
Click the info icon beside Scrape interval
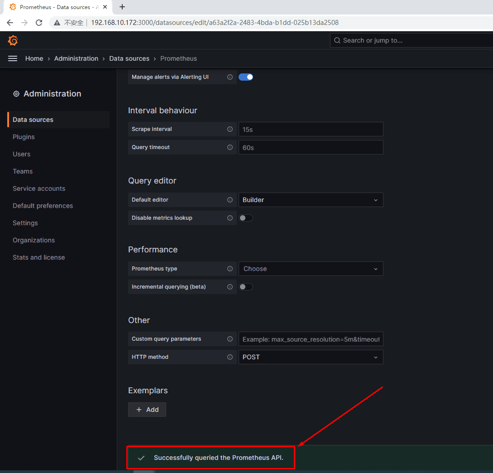click(x=230, y=129)
